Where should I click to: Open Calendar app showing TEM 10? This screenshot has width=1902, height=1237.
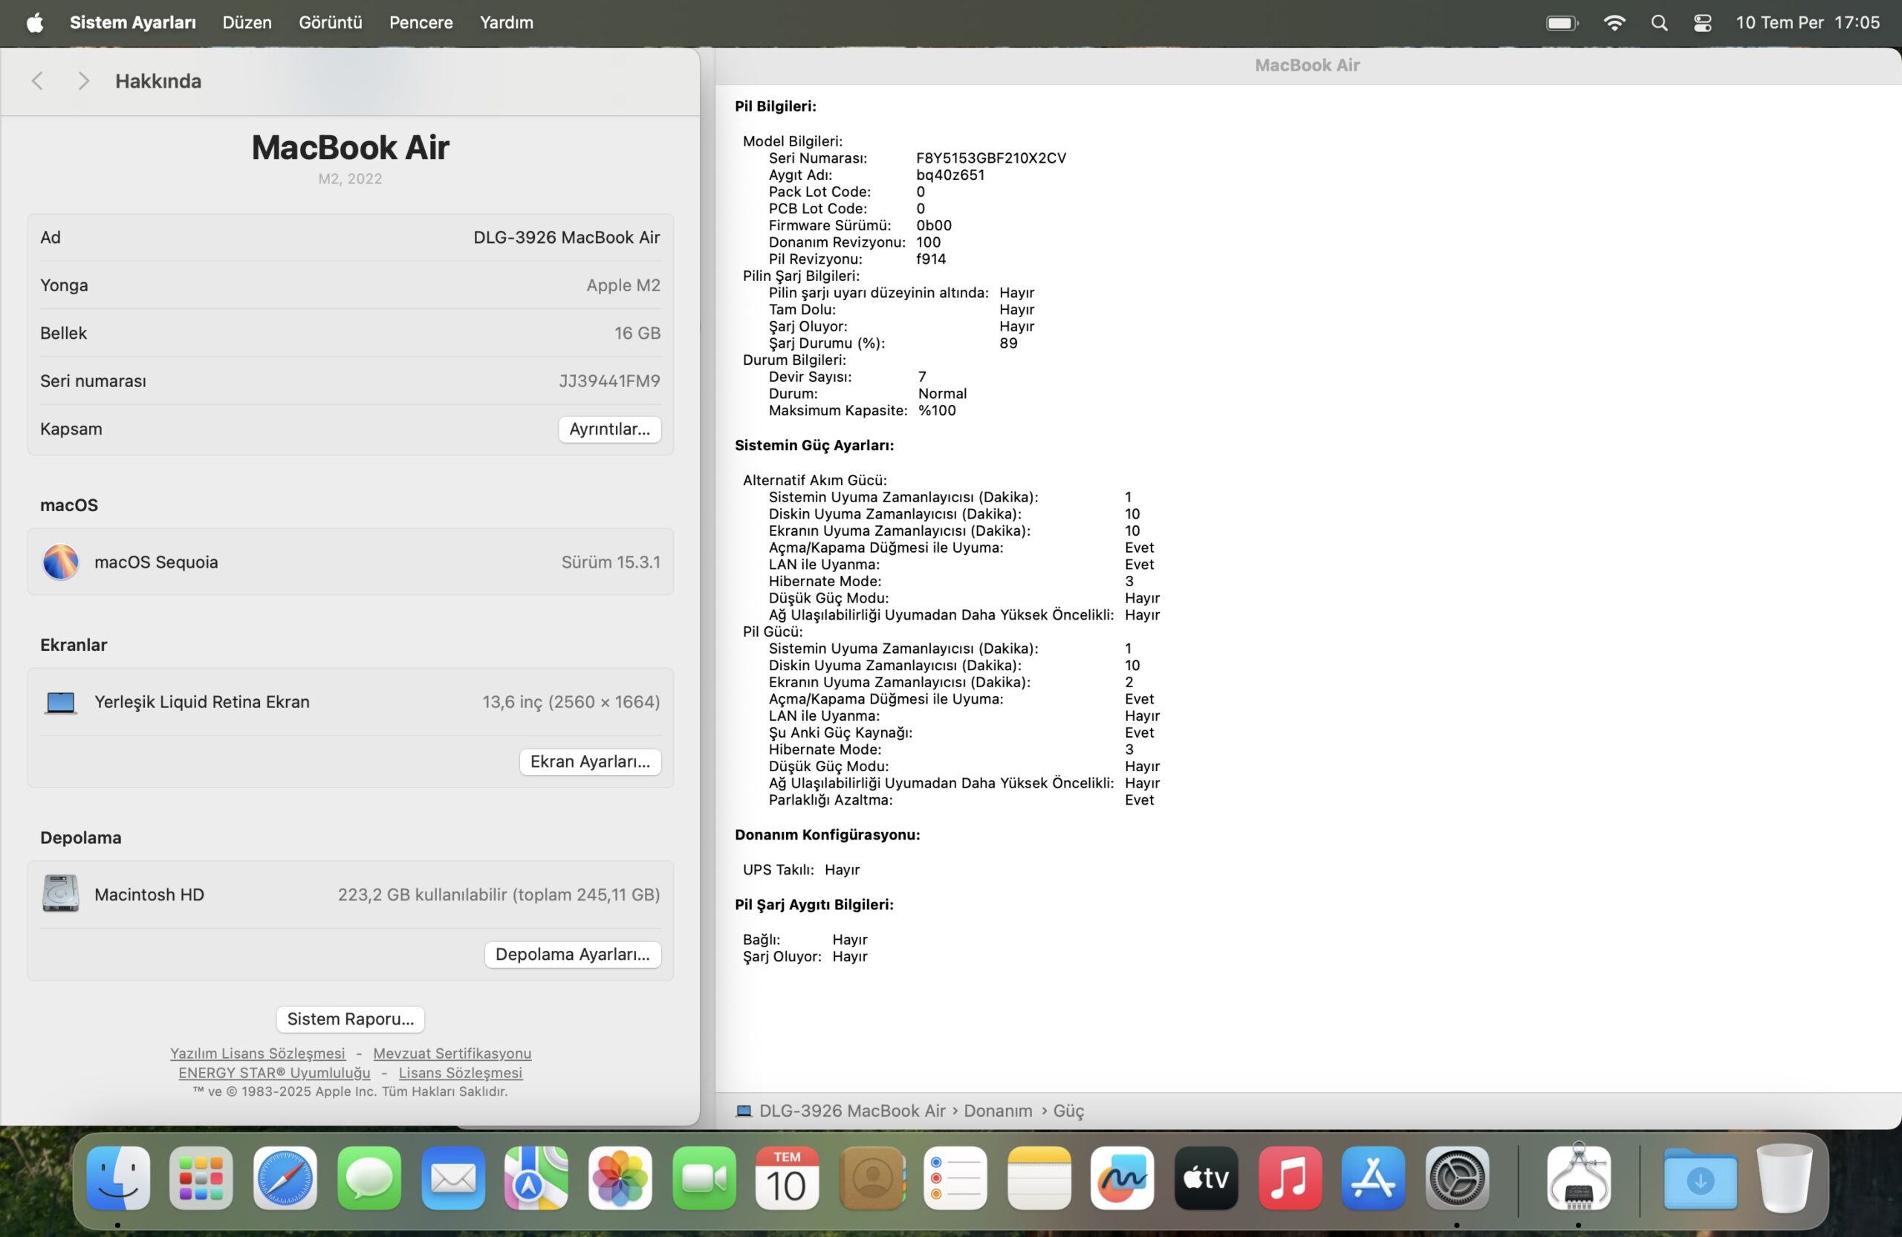point(787,1178)
